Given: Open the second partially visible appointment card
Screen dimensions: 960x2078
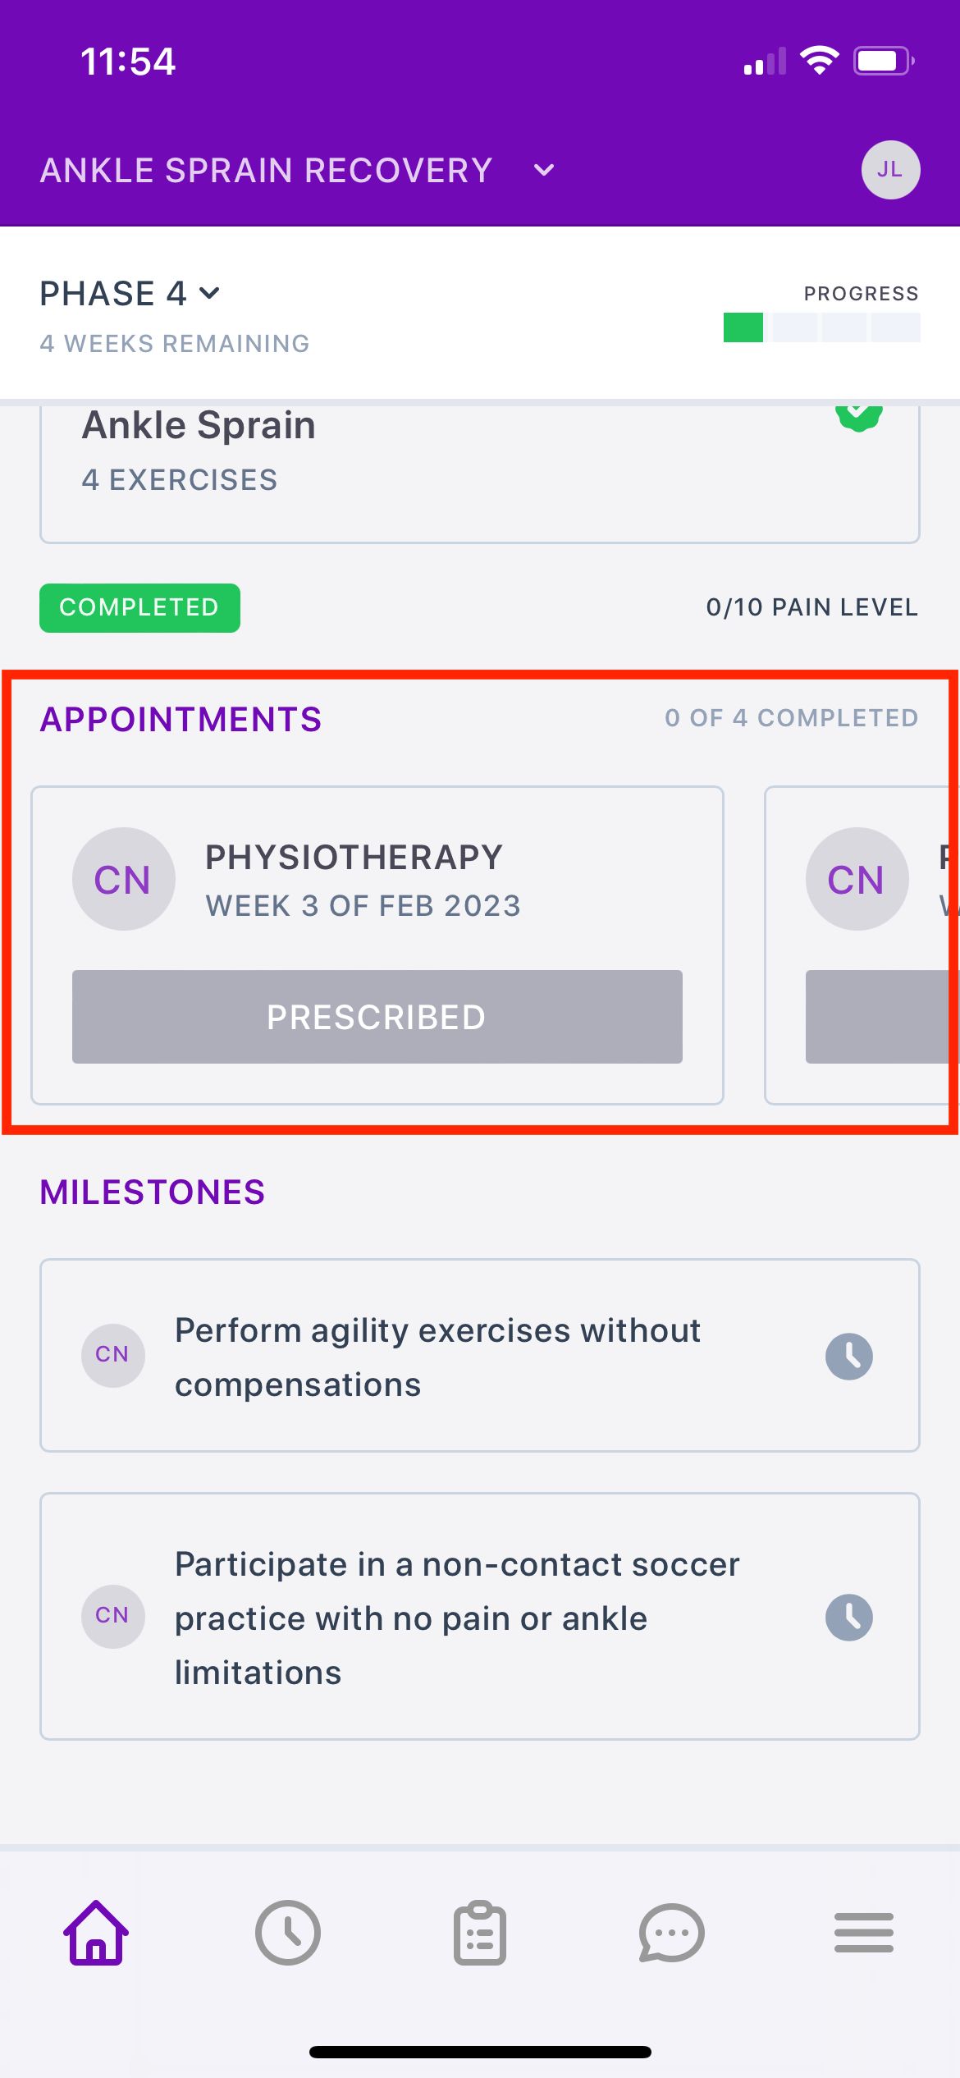Looking at the screenshot, I should click(862, 945).
